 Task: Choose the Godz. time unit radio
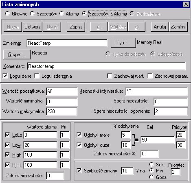pyautogui.click(x=151, y=176)
